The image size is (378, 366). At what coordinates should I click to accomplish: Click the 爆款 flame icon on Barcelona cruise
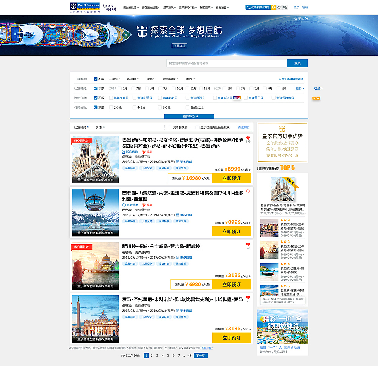[x=144, y=152]
